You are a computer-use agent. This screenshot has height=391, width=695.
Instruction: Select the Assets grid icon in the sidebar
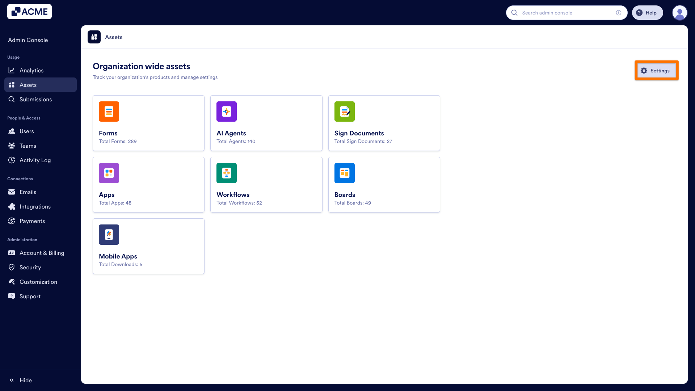(12, 85)
